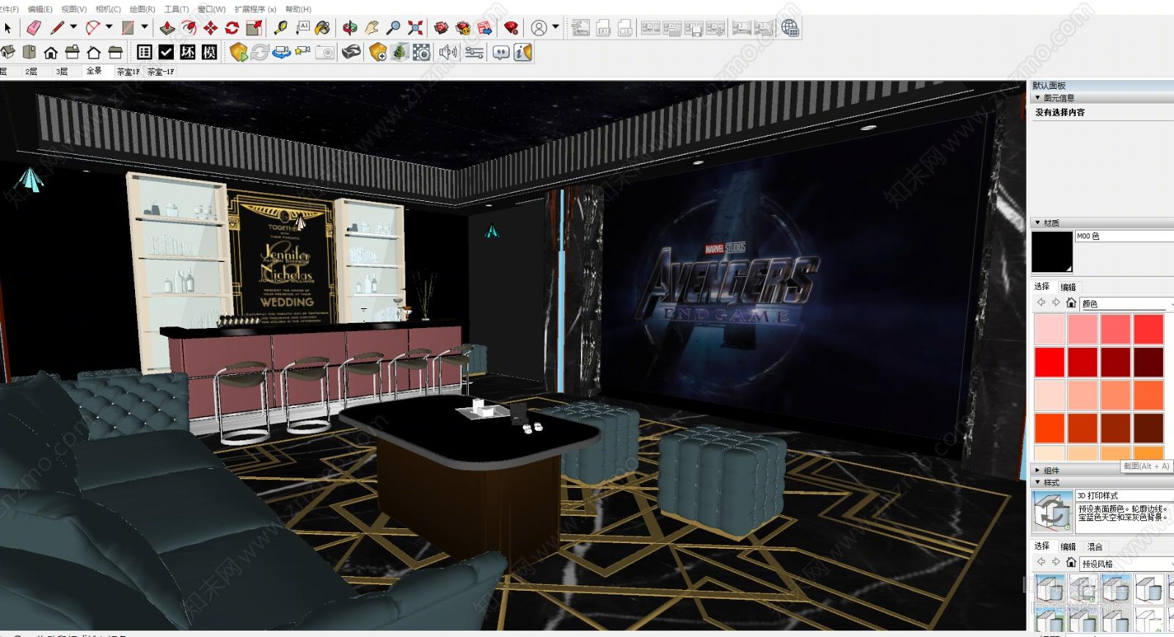
Task: Switch to Iso view icon
Action: (x=8, y=52)
